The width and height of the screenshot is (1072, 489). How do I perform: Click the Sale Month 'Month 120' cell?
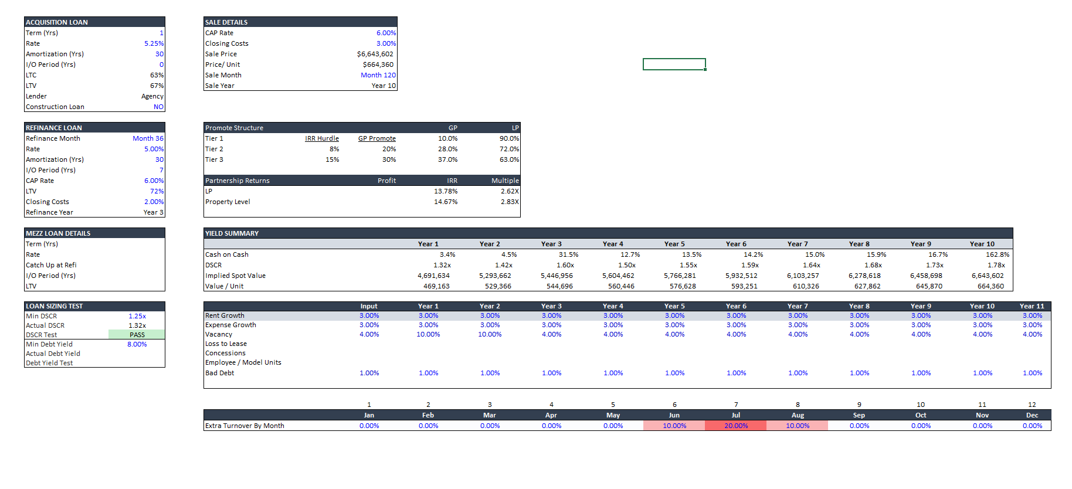point(378,75)
